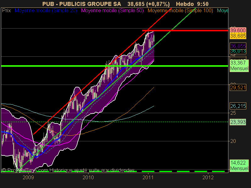
Task: Select the Moyenne mobile (Simple 20) legend
Action: click(x=46, y=11)
